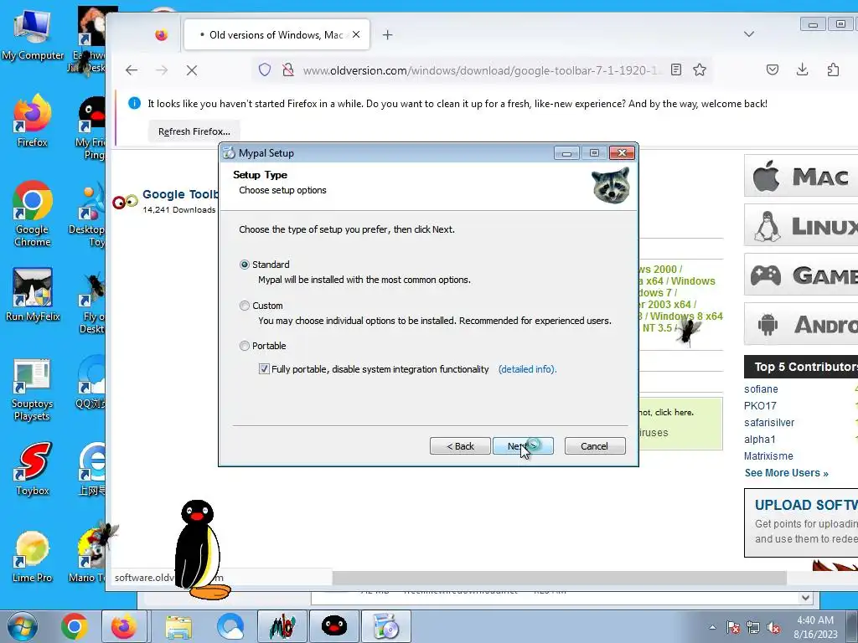The width and height of the screenshot is (858, 643).
Task: Click the Google Toolbar heading link
Action: [181, 194]
